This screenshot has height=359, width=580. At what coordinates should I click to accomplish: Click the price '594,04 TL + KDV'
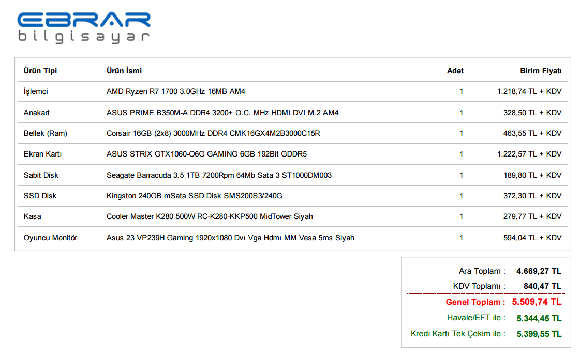click(532, 238)
